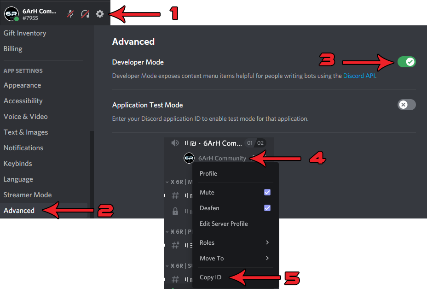Expand the Roles submenu
The image size is (427, 295).
pos(235,242)
